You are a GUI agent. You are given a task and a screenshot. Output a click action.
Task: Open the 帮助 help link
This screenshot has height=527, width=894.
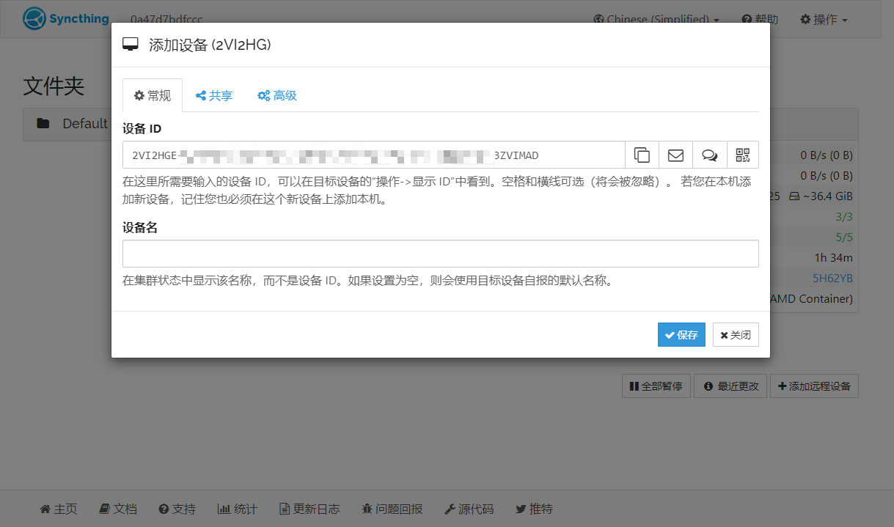click(x=760, y=19)
